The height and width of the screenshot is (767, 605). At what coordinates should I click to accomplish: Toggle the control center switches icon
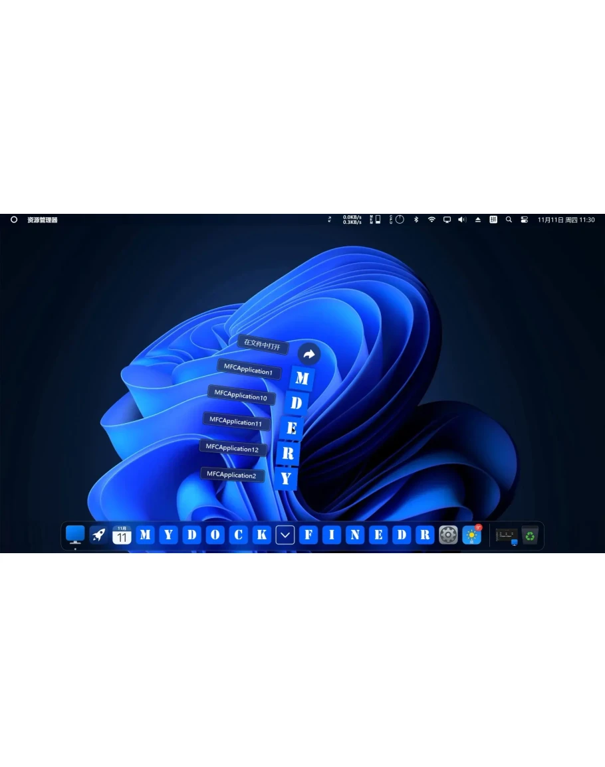click(524, 220)
